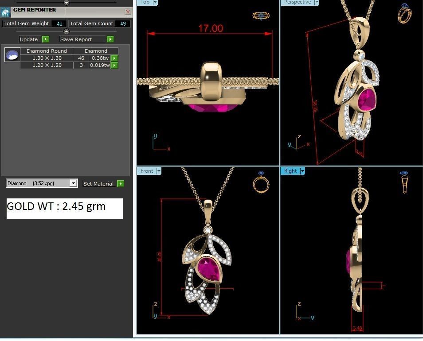Viewport: 423px width, 341px height.
Task: Click the gold bail in the Top viewport
Action: pyautogui.click(x=212, y=81)
